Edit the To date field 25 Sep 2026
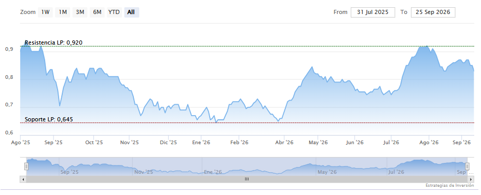Image resolution: width=481 pixels, height=195 pixels. point(433,12)
